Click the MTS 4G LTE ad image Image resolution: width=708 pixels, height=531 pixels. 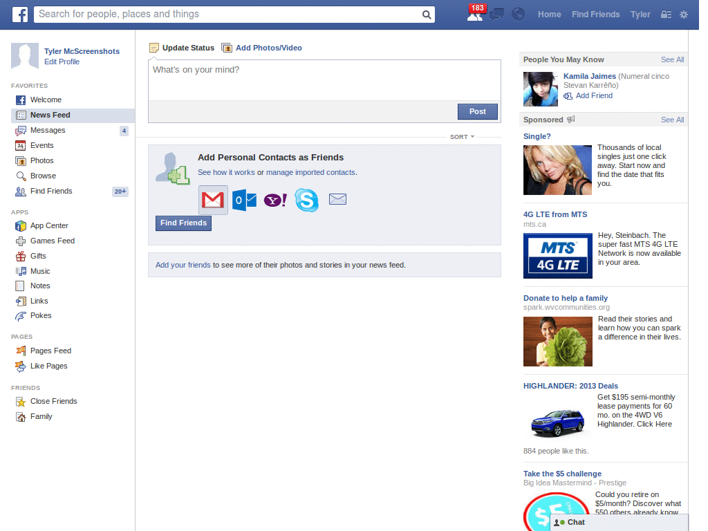click(x=558, y=256)
